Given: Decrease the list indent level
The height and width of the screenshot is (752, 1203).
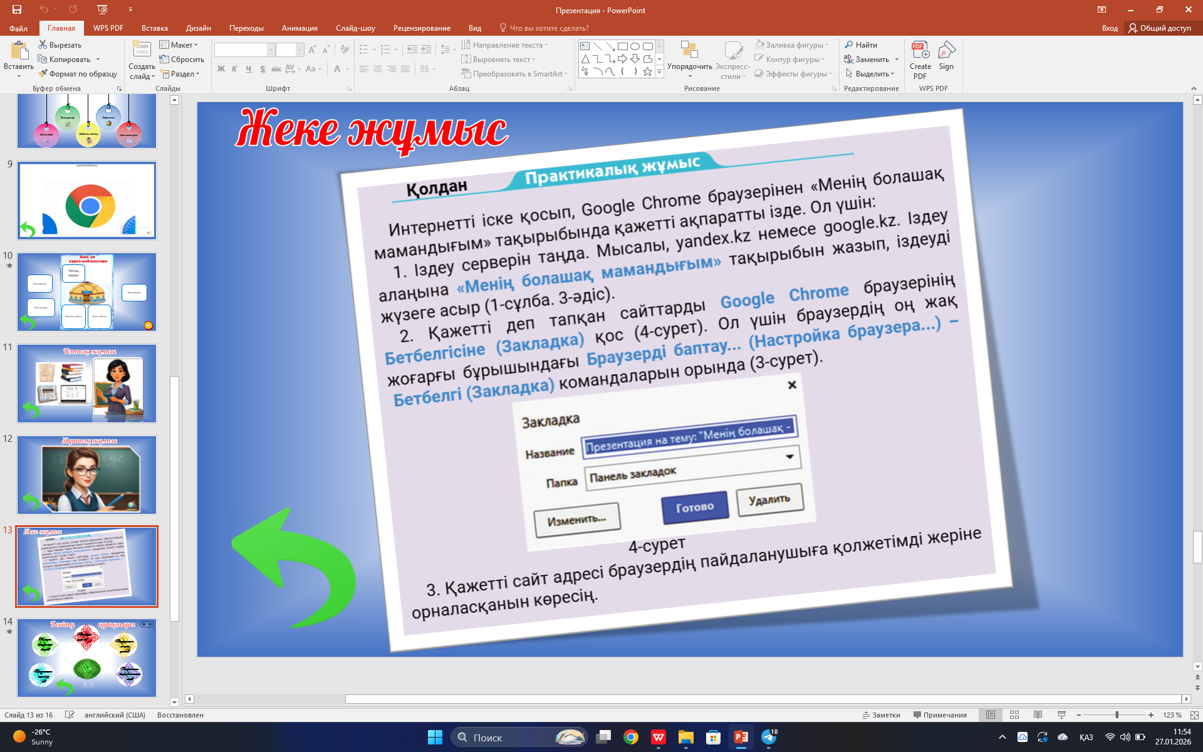Looking at the screenshot, I should point(412,50).
